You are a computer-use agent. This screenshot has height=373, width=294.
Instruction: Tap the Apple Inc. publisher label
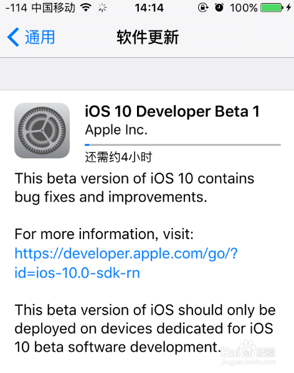coord(116,130)
